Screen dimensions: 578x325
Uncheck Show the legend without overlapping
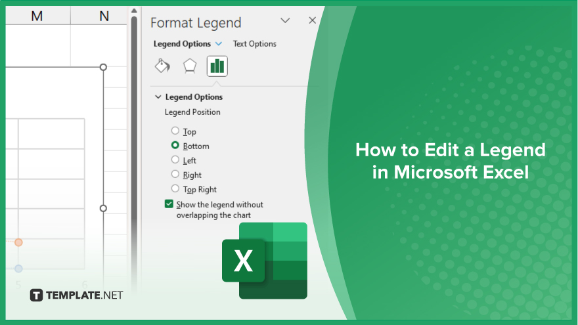coord(169,204)
